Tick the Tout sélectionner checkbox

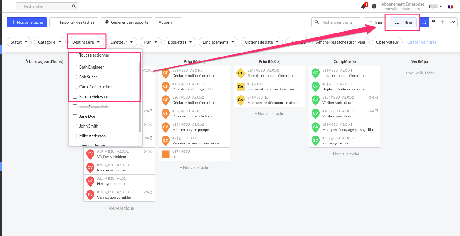pos(75,55)
